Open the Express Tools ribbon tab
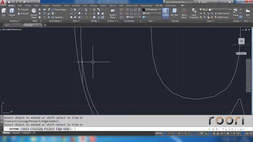 coord(132,6)
